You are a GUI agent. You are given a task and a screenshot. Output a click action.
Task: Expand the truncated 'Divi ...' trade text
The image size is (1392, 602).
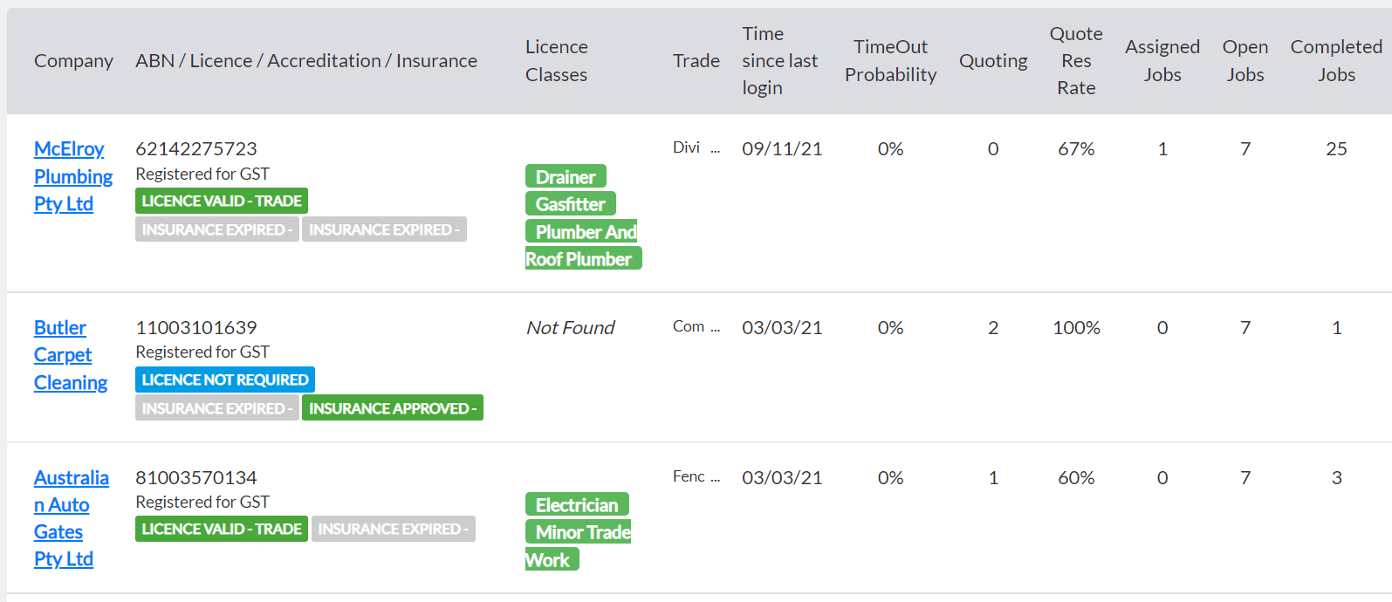coord(696,147)
